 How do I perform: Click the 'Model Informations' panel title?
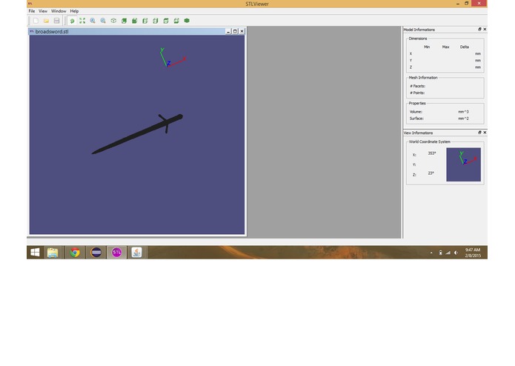(419, 30)
